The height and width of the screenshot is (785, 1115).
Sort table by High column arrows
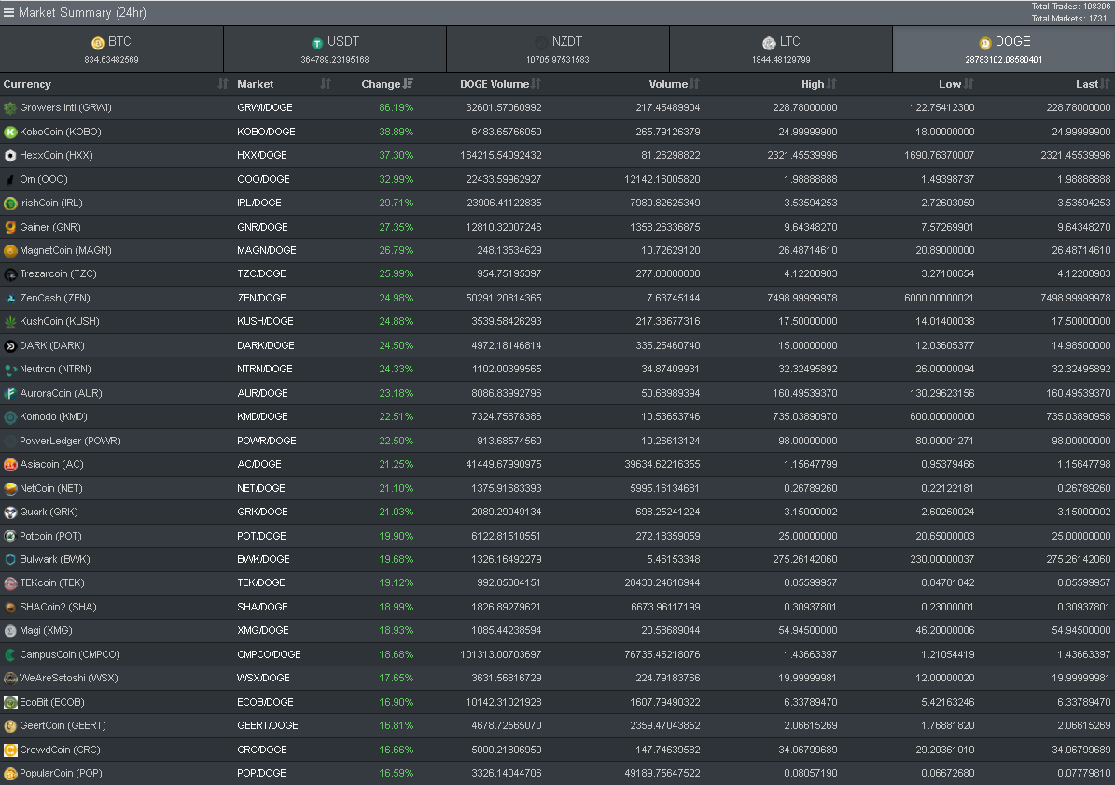[x=831, y=84]
